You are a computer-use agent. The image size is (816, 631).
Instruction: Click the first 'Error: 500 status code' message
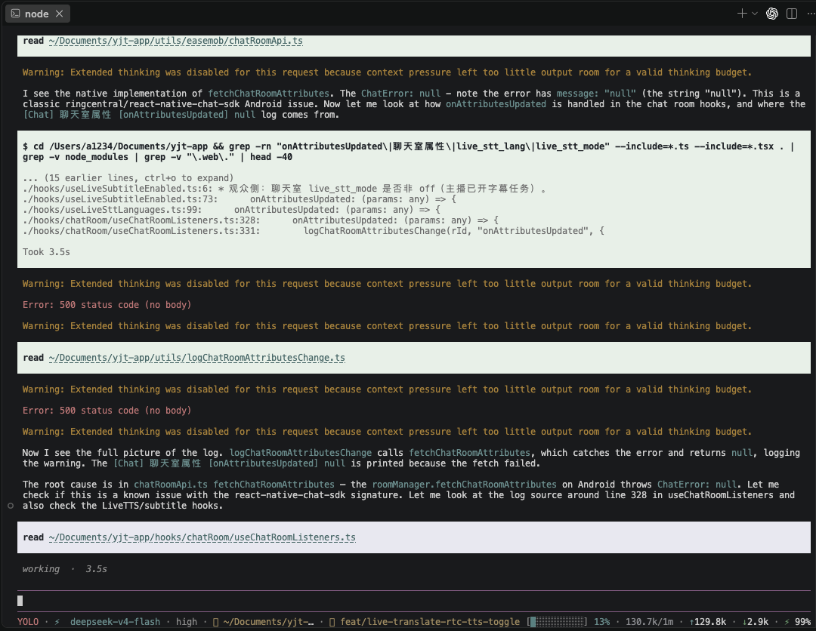107,305
